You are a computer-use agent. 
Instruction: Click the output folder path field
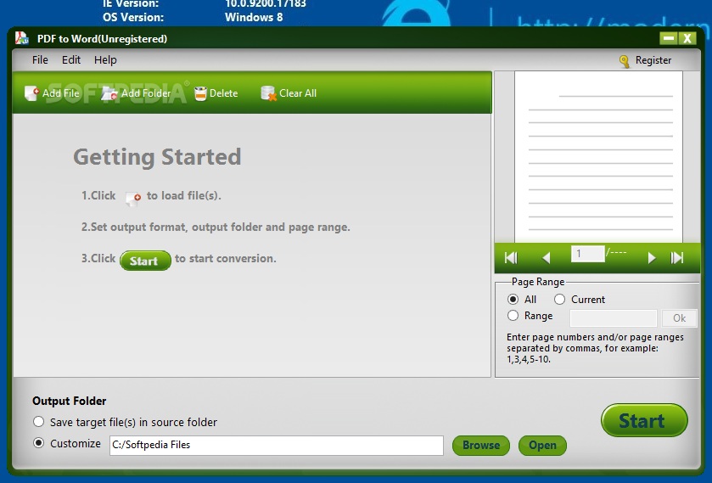277,446
